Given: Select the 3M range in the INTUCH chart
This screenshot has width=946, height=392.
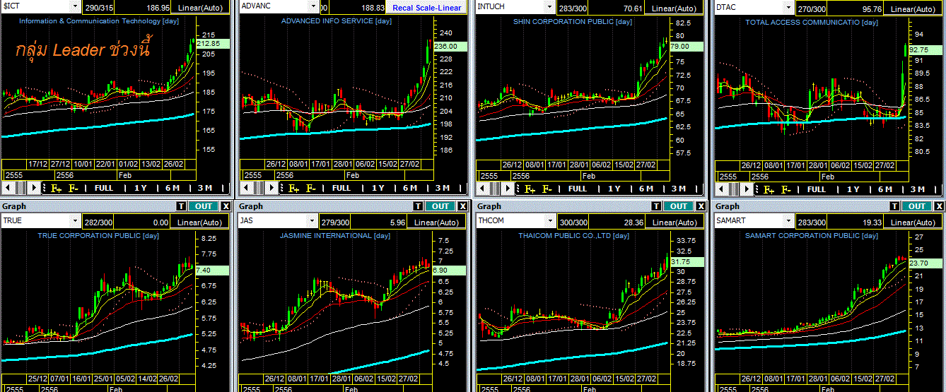Looking at the screenshot, I should click(x=678, y=189).
